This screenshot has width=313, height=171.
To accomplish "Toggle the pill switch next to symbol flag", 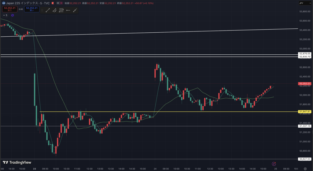I will point(59,3).
